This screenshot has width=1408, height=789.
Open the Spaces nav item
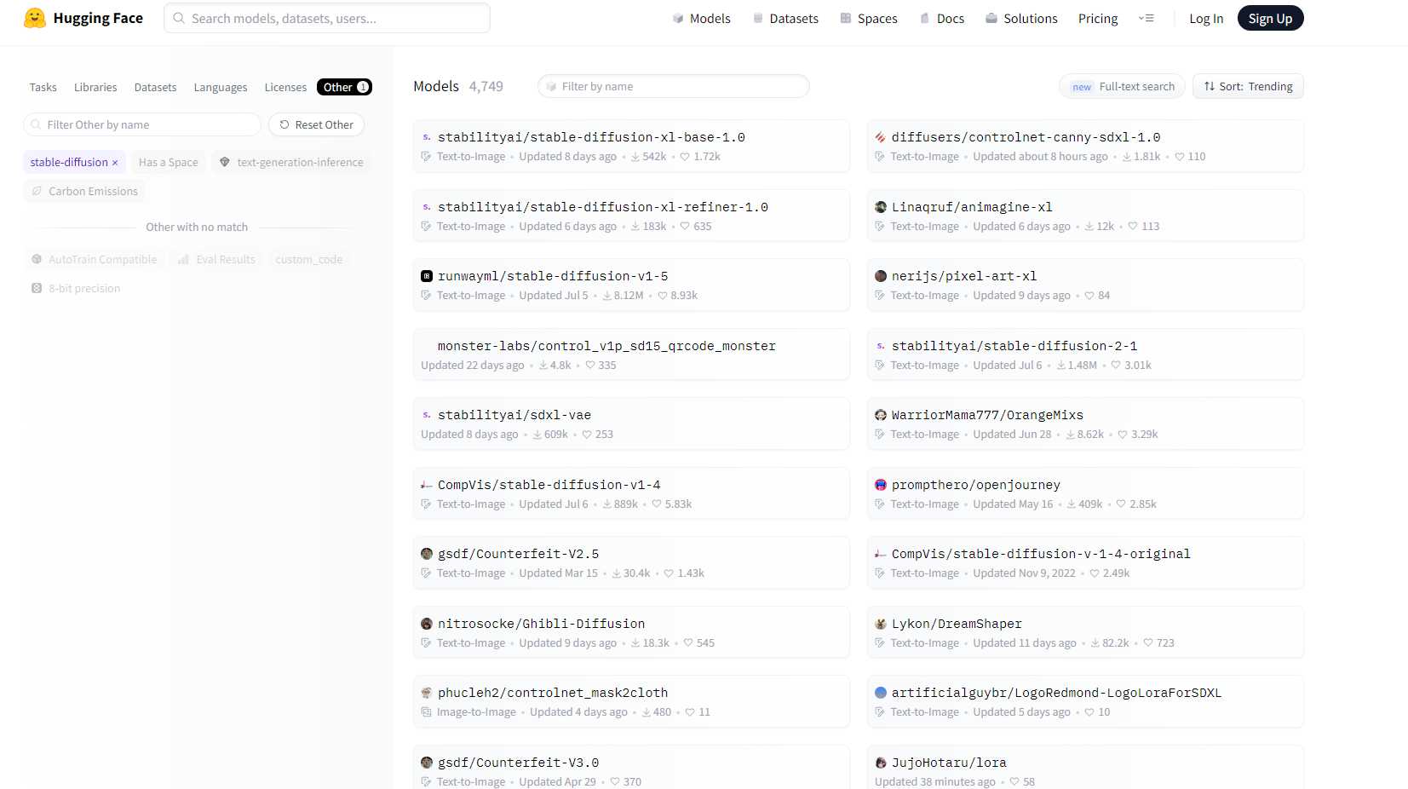(x=869, y=18)
